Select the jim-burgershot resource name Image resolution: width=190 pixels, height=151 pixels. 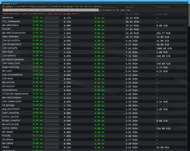(x=12, y=44)
